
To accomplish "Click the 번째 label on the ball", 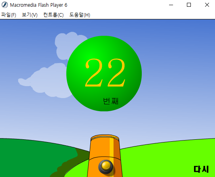I will [110, 101].
